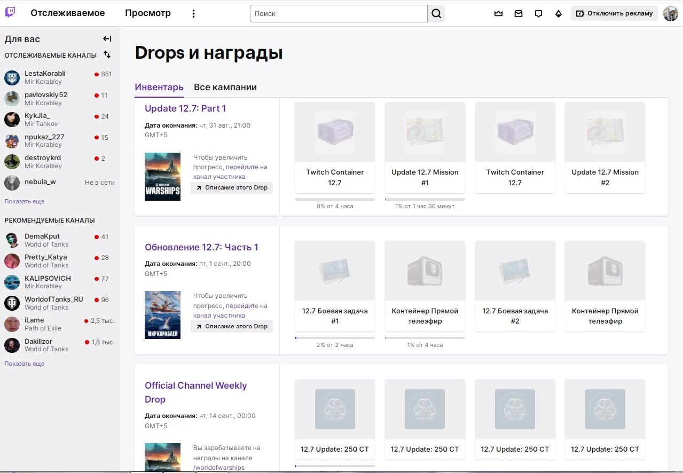Switch to the Все кампании tab
The height and width of the screenshot is (473, 683).
pyautogui.click(x=225, y=87)
